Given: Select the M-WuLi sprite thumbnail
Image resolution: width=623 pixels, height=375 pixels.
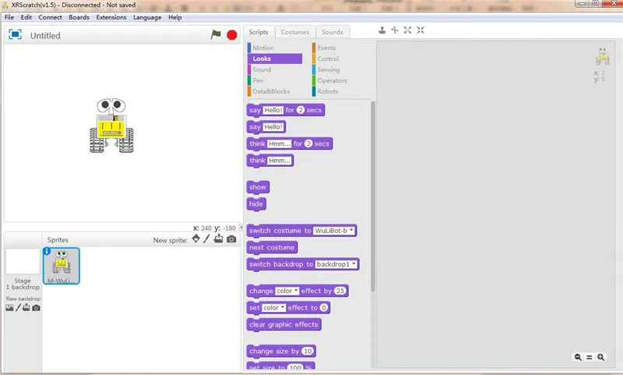Looking at the screenshot, I should [62, 266].
